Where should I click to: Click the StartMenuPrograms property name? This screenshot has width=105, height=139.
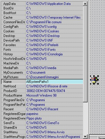14,137
